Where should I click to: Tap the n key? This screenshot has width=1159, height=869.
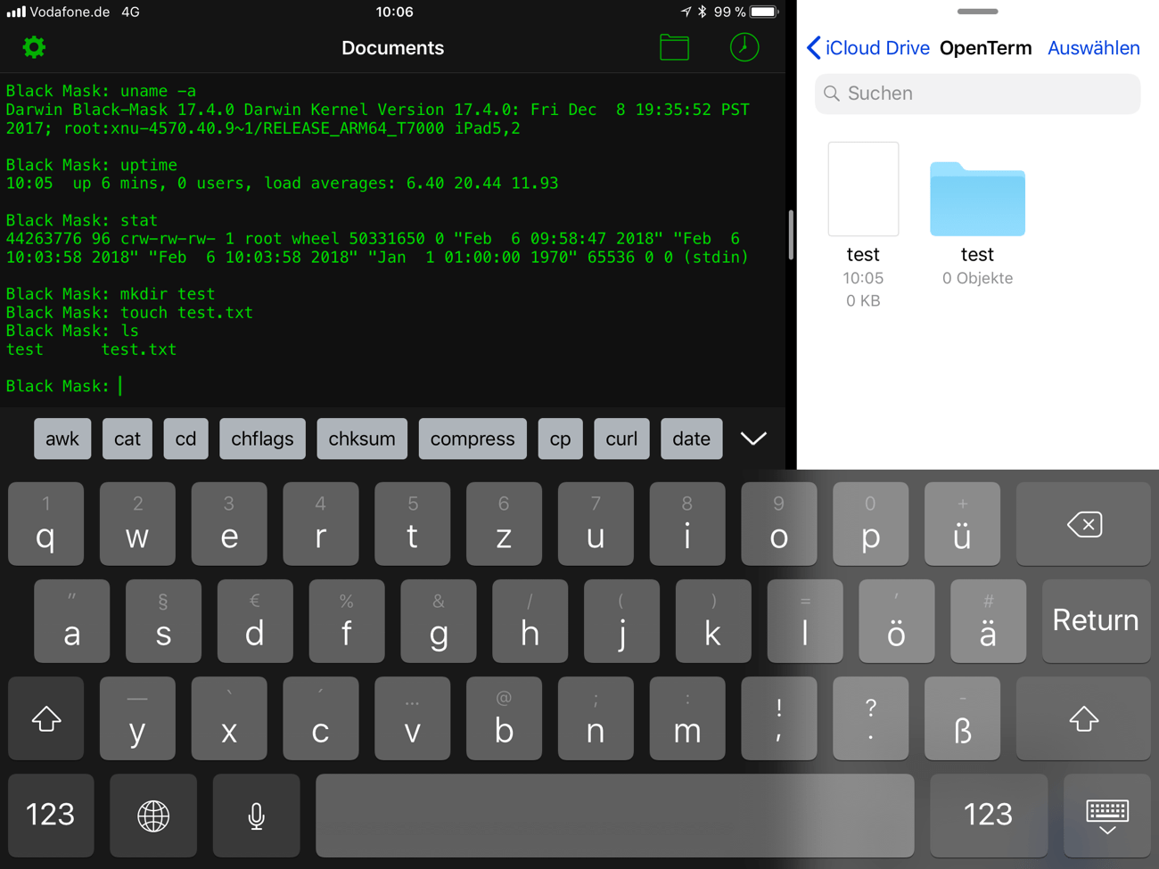[596, 718]
